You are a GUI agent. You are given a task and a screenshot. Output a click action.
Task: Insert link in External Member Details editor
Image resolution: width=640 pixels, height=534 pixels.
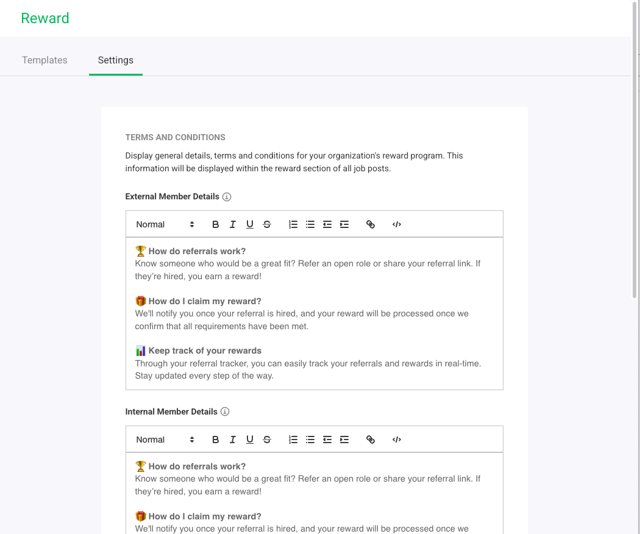pos(371,224)
